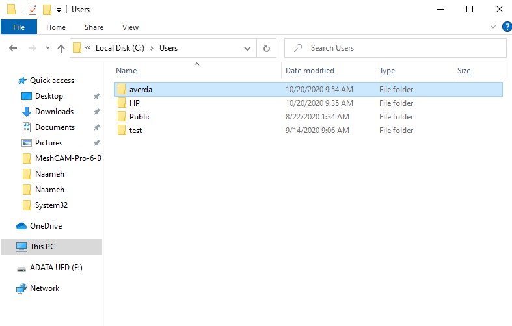The height and width of the screenshot is (326, 512).
Task: Click the ADATA UFD drive icon
Action: coord(21,269)
